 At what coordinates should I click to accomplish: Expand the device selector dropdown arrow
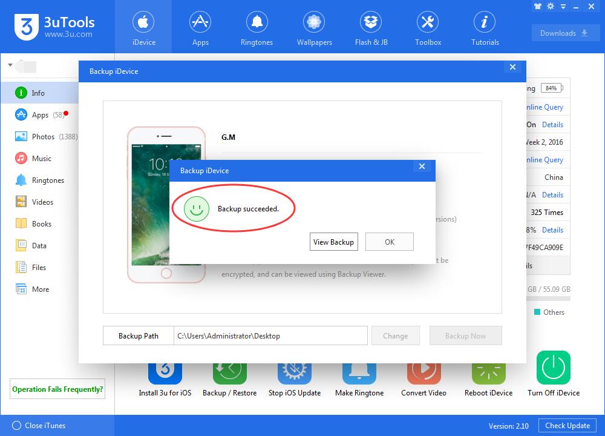(10, 65)
